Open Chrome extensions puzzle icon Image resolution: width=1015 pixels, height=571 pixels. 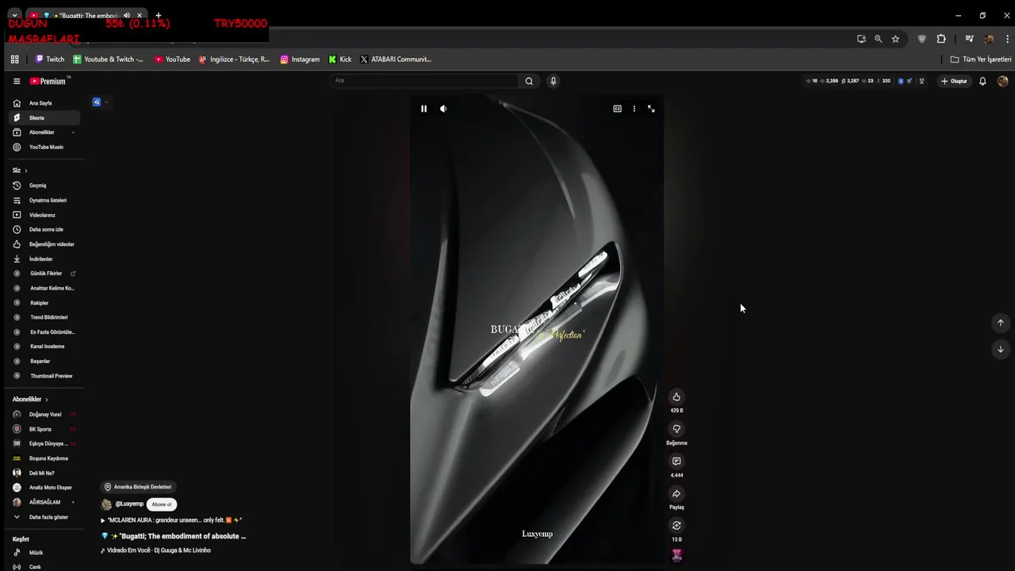pyautogui.click(x=941, y=39)
